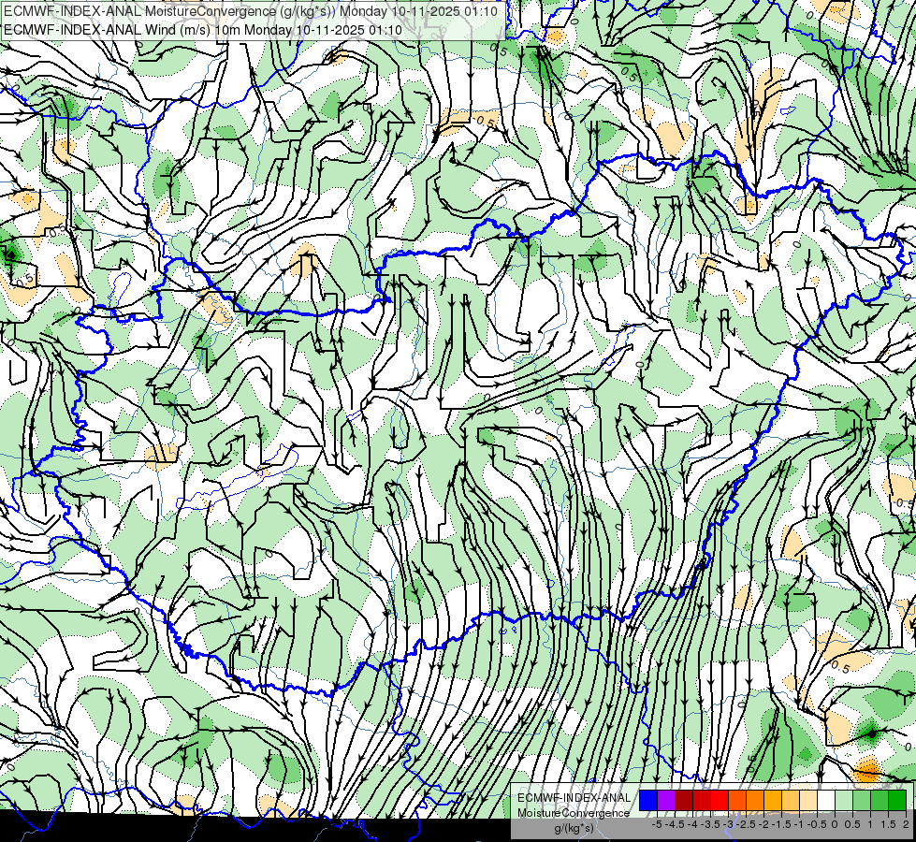The image size is (916, 842).
Task: Click the legend tick label "-2.5"
Action: (746, 824)
